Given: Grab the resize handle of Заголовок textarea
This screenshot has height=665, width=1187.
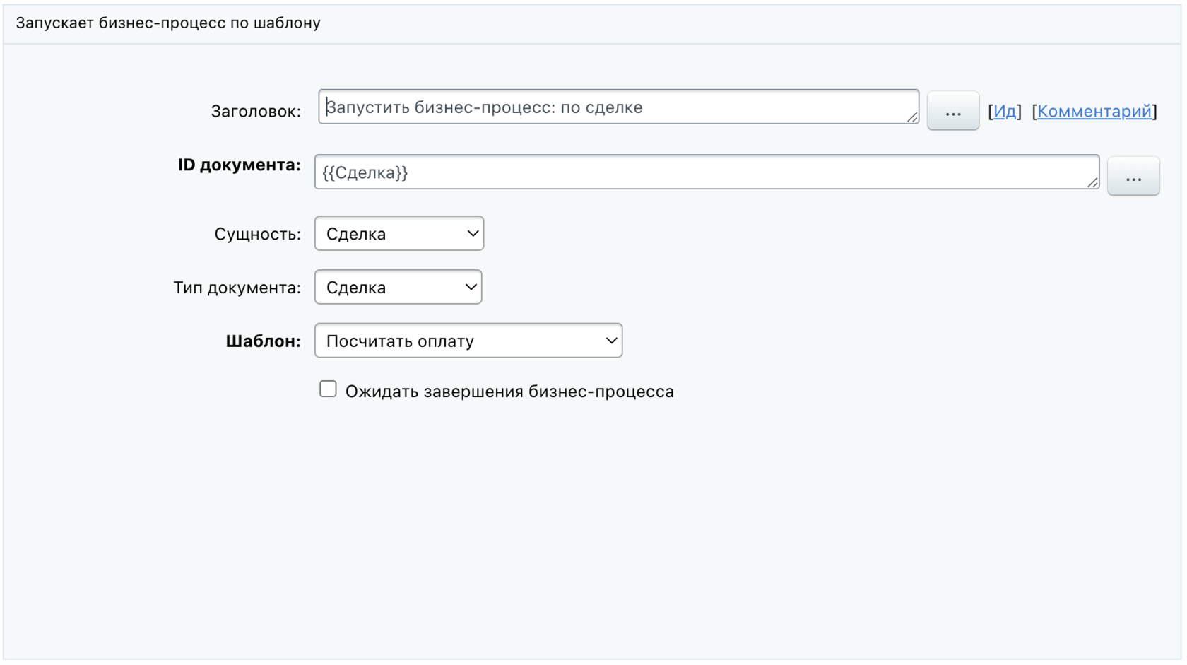Looking at the screenshot, I should pos(912,117).
